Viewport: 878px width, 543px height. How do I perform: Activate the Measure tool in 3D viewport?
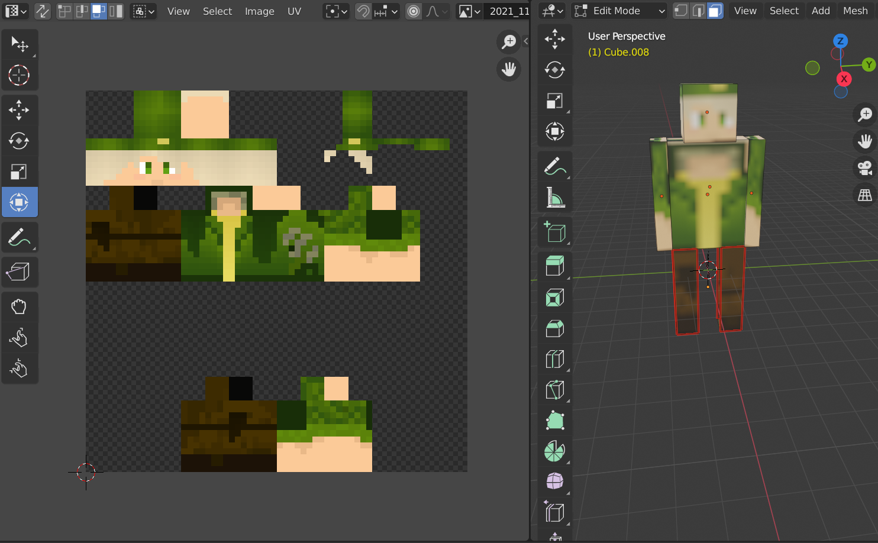pyautogui.click(x=554, y=197)
